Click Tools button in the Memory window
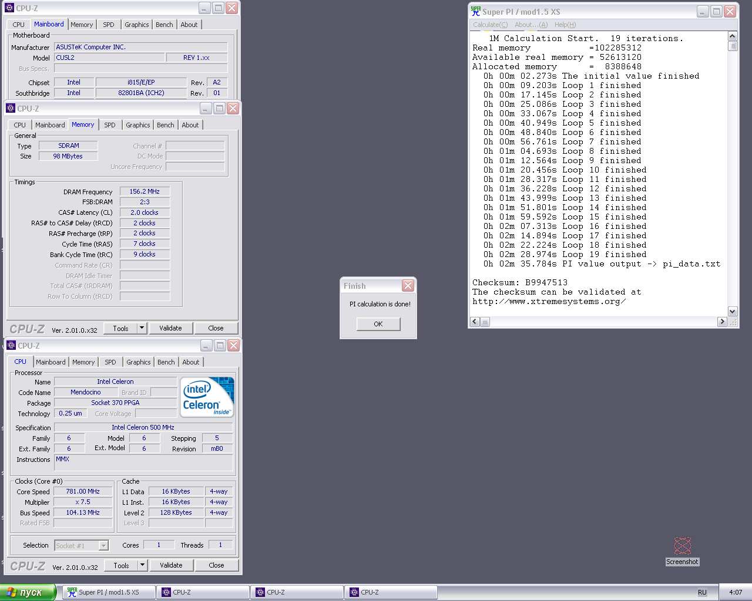 point(120,328)
